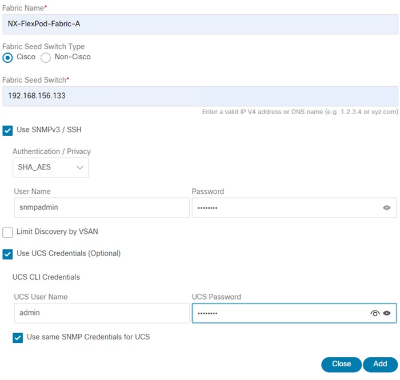Select the UCS User Name field
The image size is (400, 380).
tap(101, 313)
